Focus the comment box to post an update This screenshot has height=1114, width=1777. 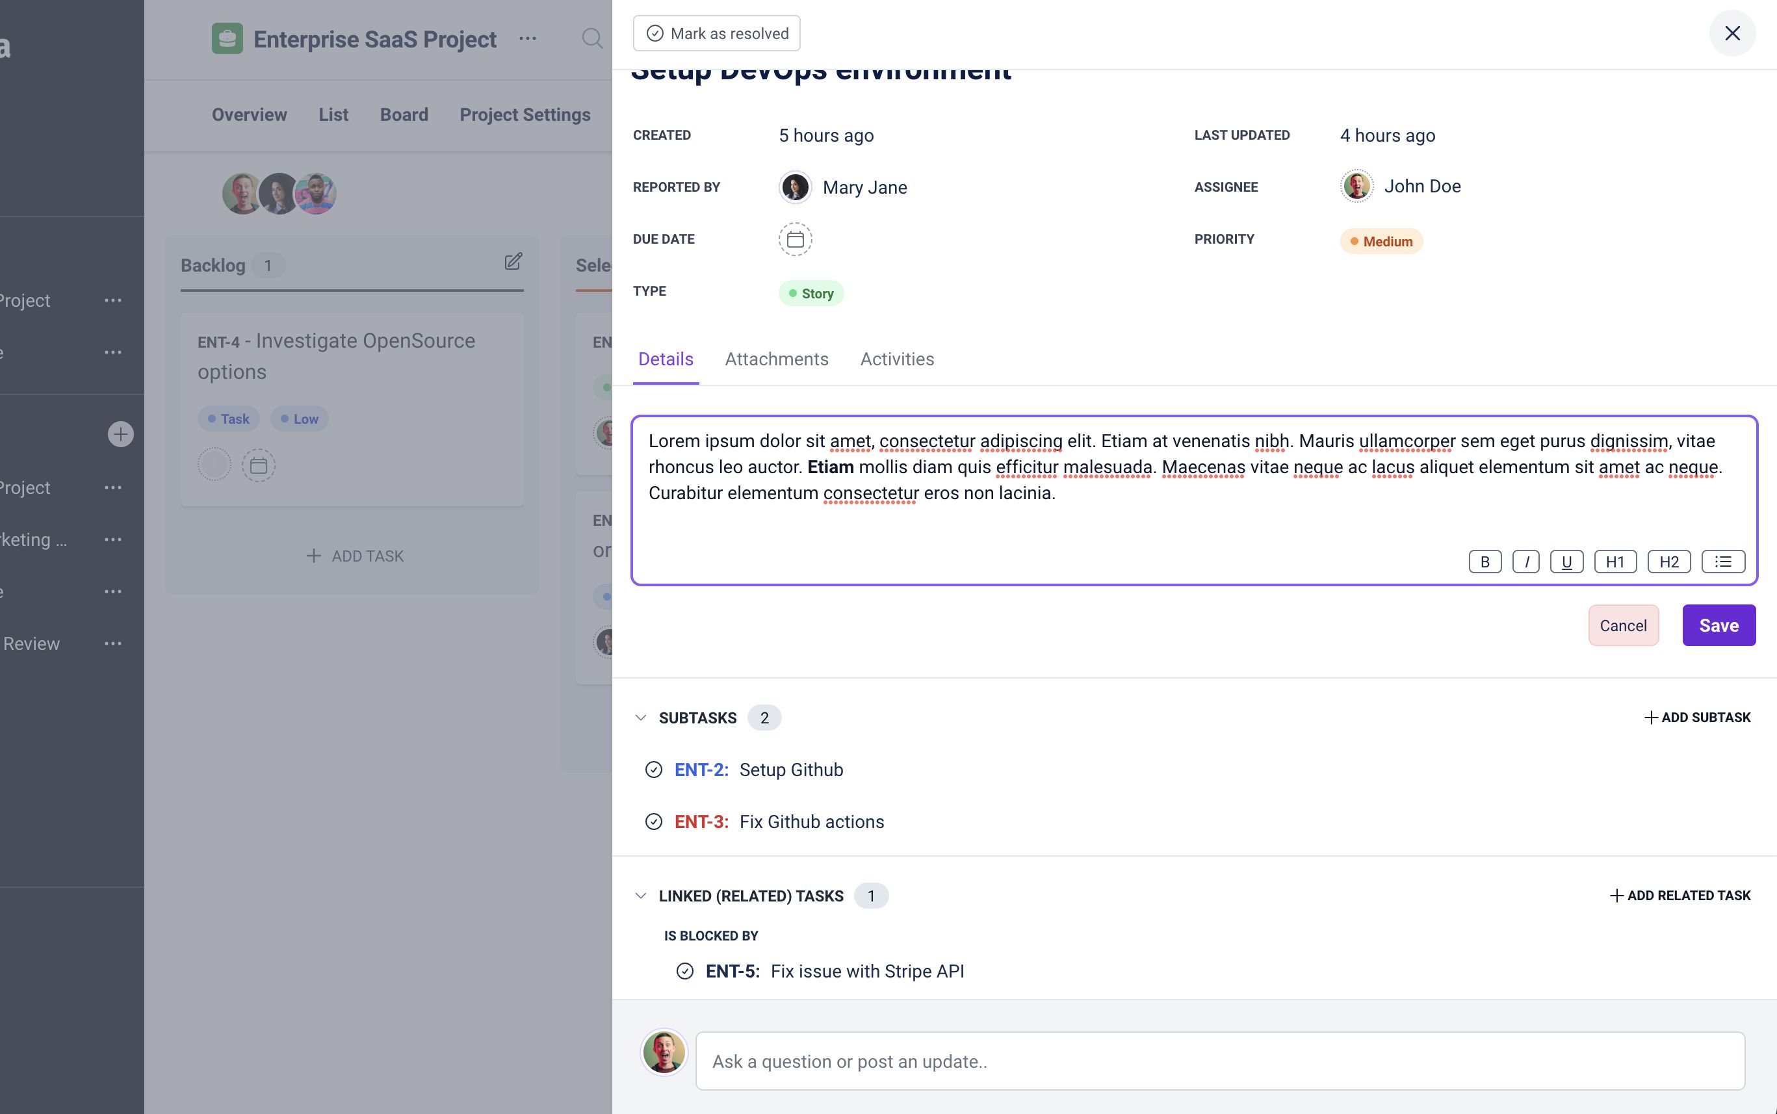point(1219,1061)
